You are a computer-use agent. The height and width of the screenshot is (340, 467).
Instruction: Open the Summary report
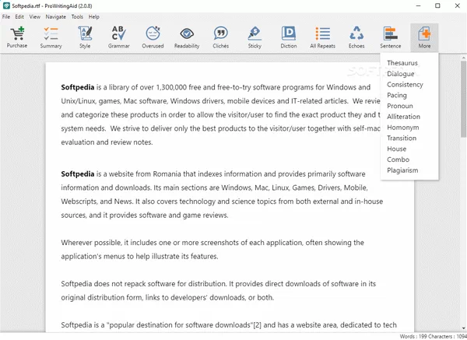coord(51,37)
